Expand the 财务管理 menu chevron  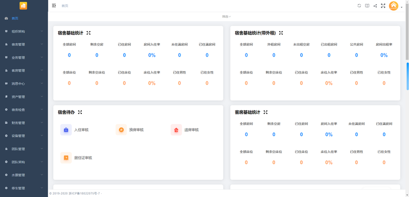tap(42, 123)
